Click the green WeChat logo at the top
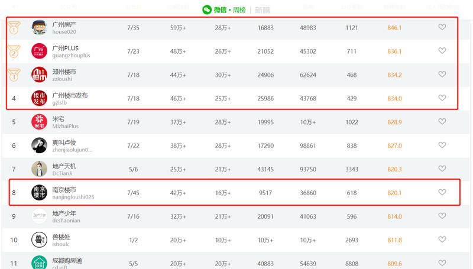Screen dimensions: 473x269 click(206, 9)
